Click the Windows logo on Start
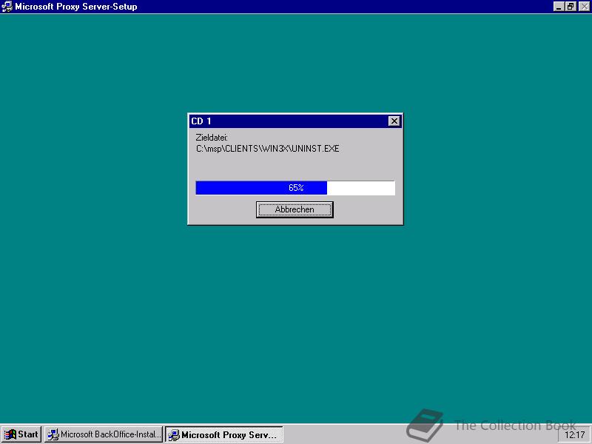592x444 pixels. [10, 434]
